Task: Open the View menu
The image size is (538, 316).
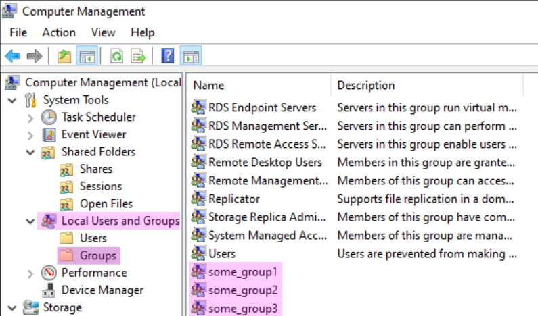Action: (x=104, y=32)
